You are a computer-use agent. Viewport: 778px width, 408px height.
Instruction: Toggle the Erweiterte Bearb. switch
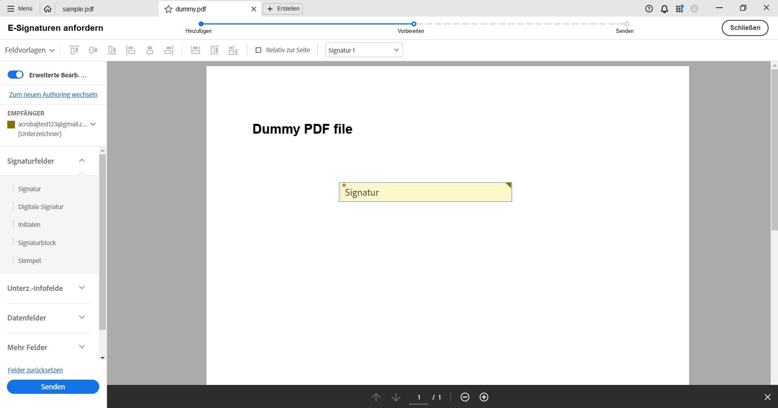coord(16,75)
